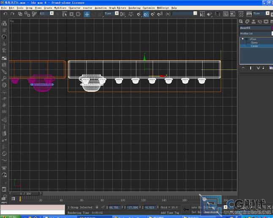Click the Unlink Selection icon
Screen dimensions: 273x218
(27, 14)
